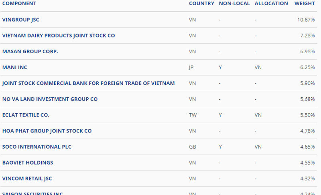Open ECLAT TEXTILE CO. link
Screen dimensions: 321x195
(x=26, y=115)
